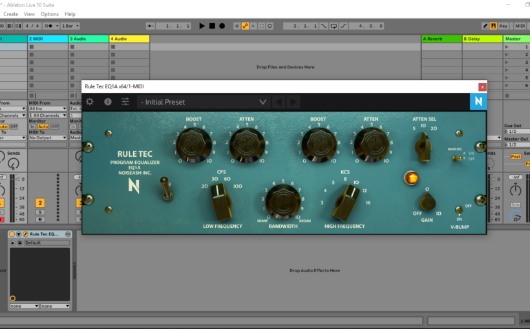Open first 'none' dropdown in device panel
This screenshot has height=329, width=530.
click(x=24, y=306)
